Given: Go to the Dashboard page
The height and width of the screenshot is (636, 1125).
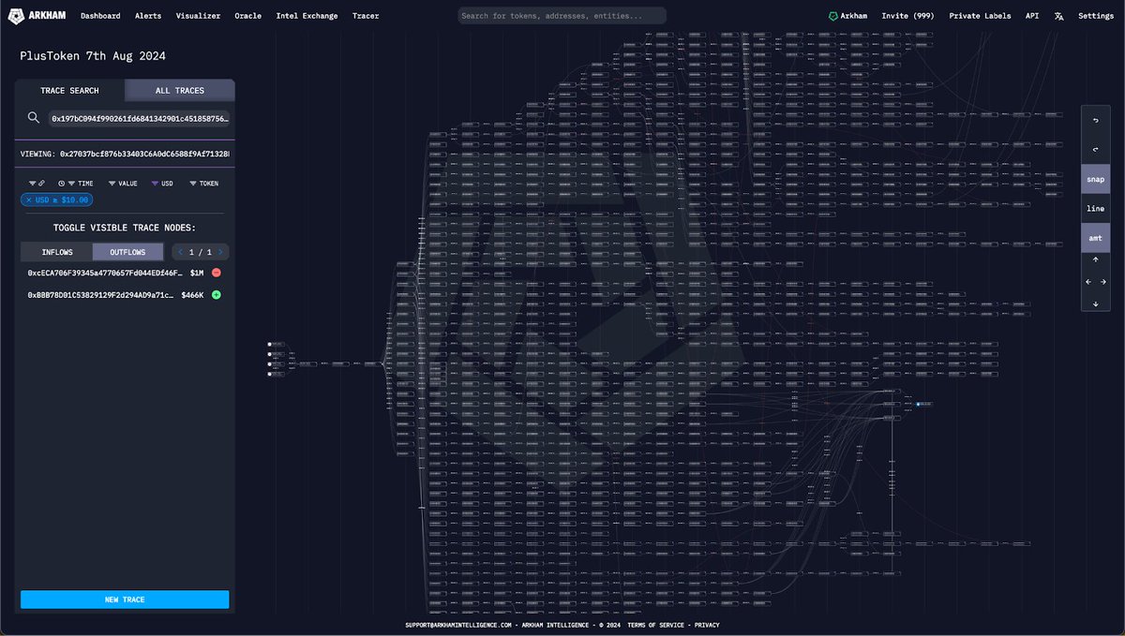Looking at the screenshot, I should [x=100, y=16].
